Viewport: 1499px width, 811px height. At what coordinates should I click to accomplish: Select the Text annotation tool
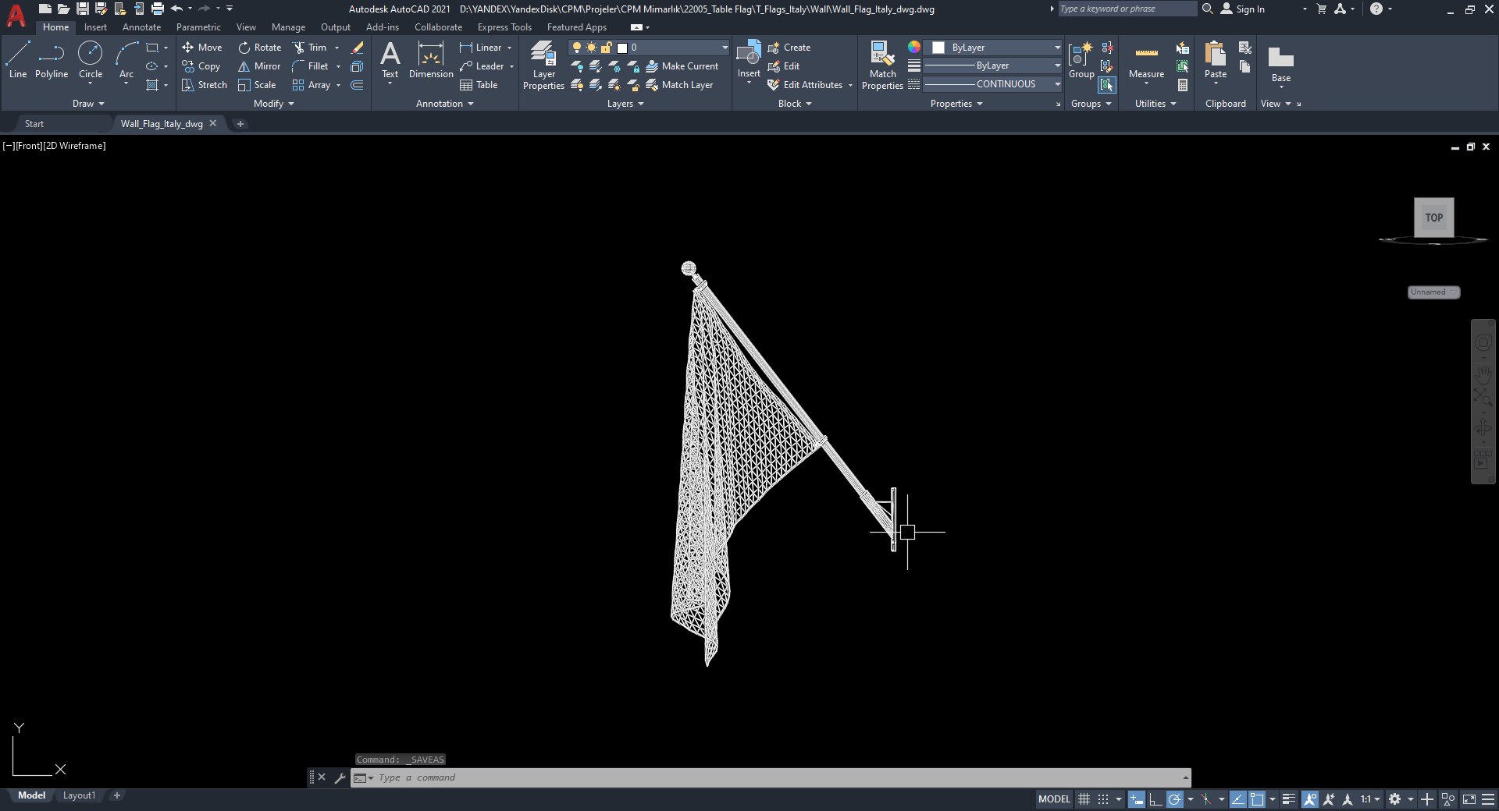click(390, 60)
